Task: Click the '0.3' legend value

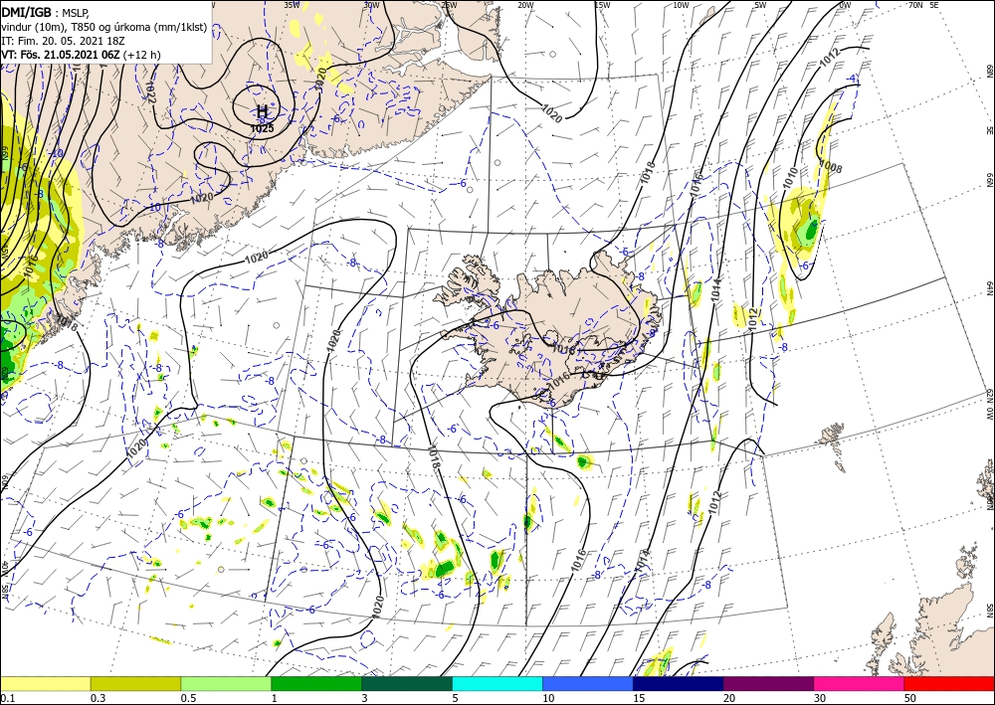Action: pyautogui.click(x=98, y=698)
